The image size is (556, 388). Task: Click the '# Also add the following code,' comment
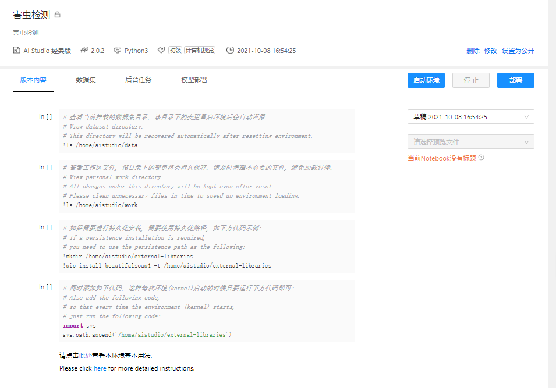click(111, 297)
